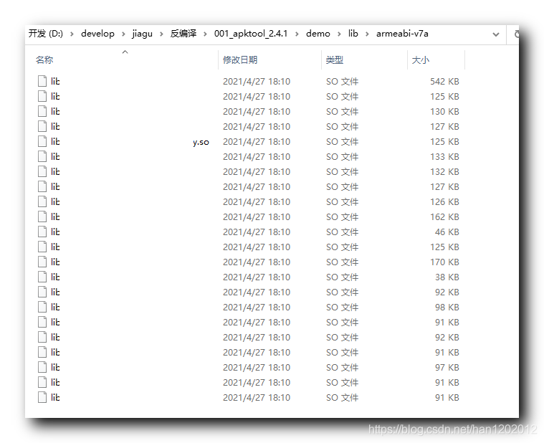Click the file icon of the 170 KB file
The width and height of the screenshot is (544, 443).
(x=42, y=262)
